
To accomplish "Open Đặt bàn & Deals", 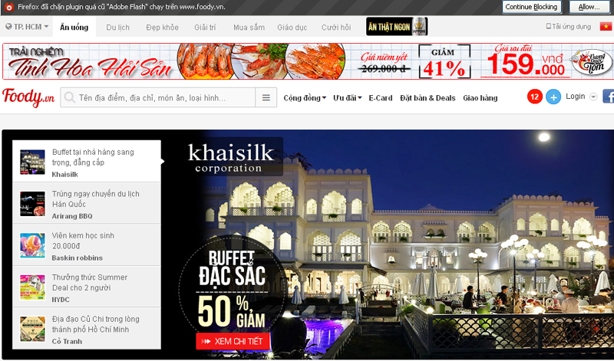I will (427, 98).
